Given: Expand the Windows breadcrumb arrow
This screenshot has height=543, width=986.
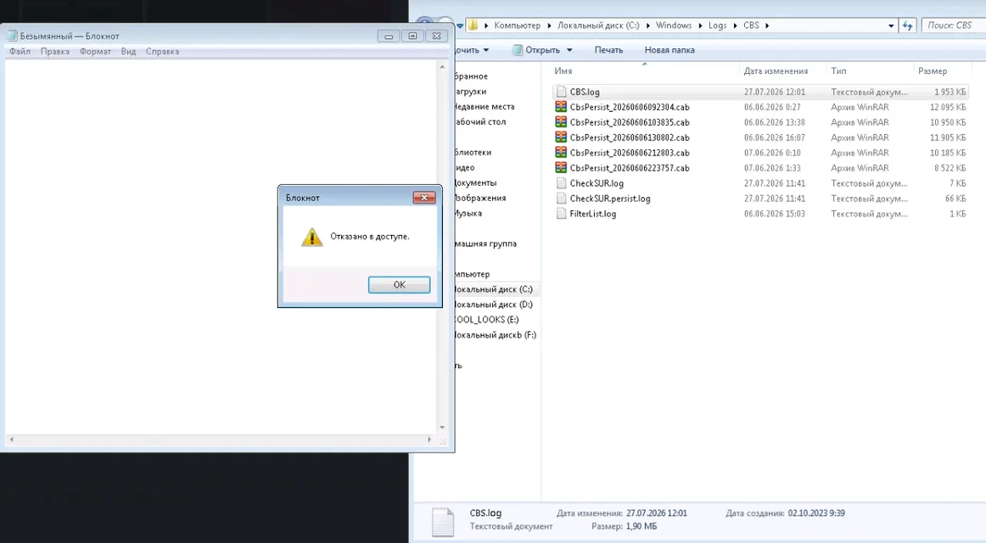Looking at the screenshot, I should [x=700, y=25].
